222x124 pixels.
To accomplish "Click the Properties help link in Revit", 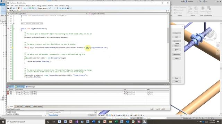I will pos(53,115).
